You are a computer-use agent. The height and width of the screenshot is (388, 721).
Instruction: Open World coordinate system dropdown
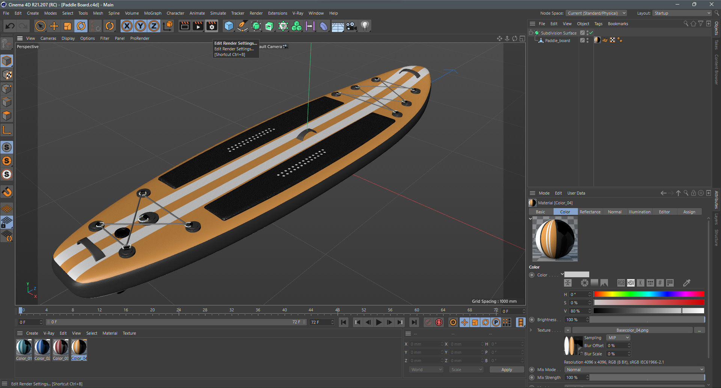(426, 370)
